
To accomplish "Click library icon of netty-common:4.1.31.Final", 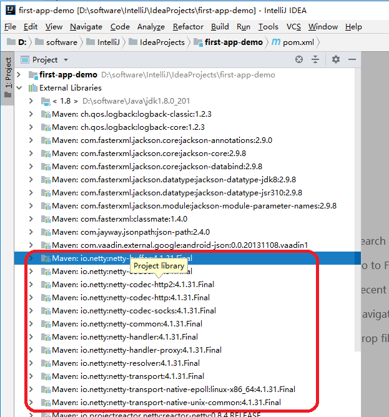I will [x=46, y=324].
